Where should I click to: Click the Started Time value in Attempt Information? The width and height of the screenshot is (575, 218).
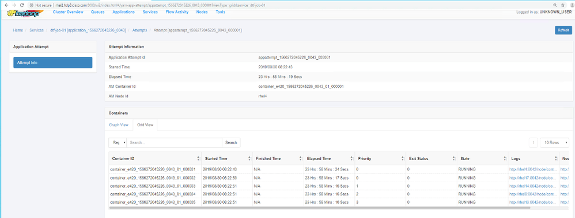click(x=275, y=67)
